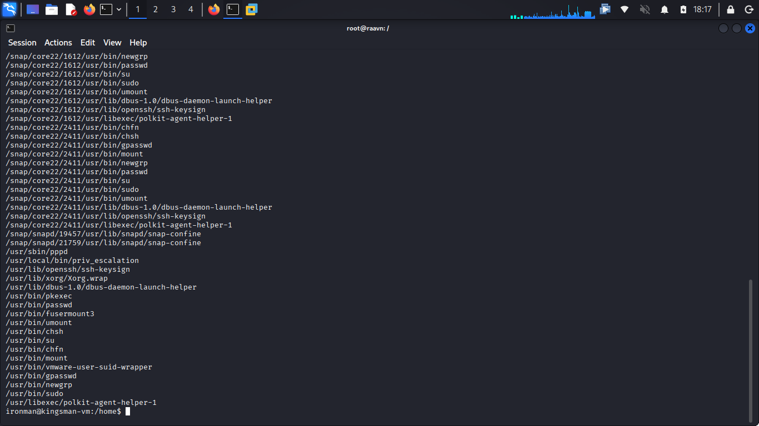Focus the running Firefox window in taskbar
The image size is (759, 426).
pos(214,9)
